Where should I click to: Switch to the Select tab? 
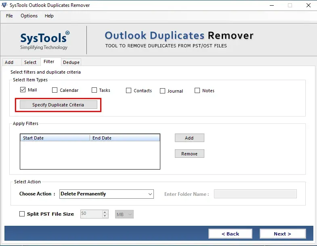click(x=30, y=62)
